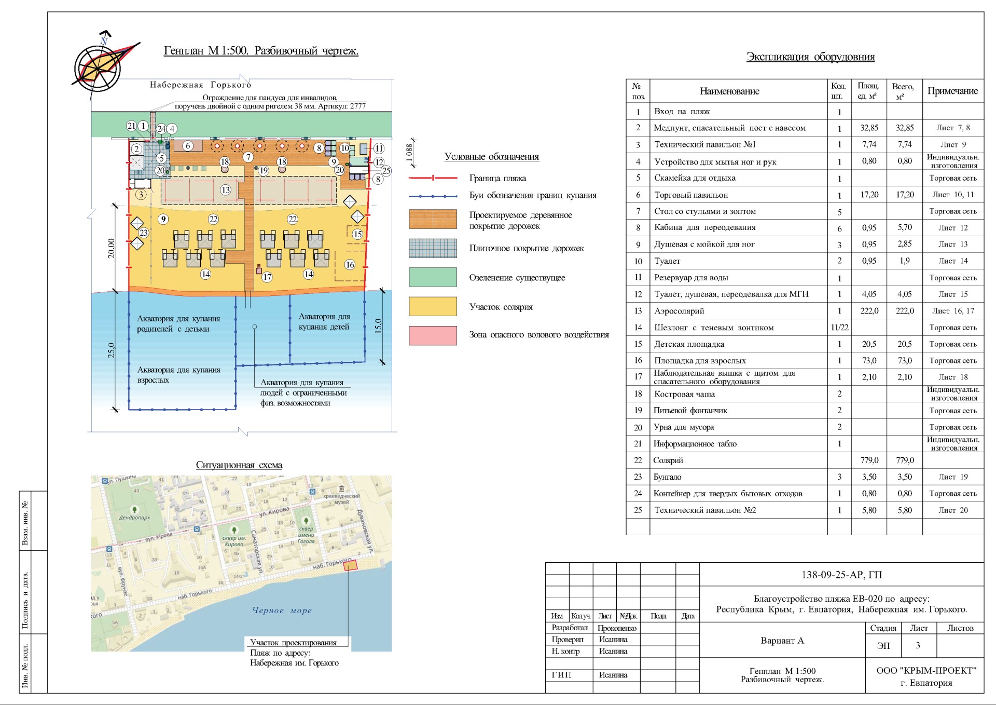This screenshot has width=996, height=705.
Task: Click marker 13 inside the aerosolarium
Action: [225, 190]
